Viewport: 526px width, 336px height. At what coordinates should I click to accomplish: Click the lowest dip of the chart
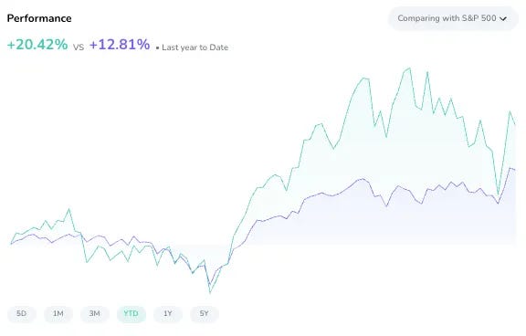click(x=210, y=292)
